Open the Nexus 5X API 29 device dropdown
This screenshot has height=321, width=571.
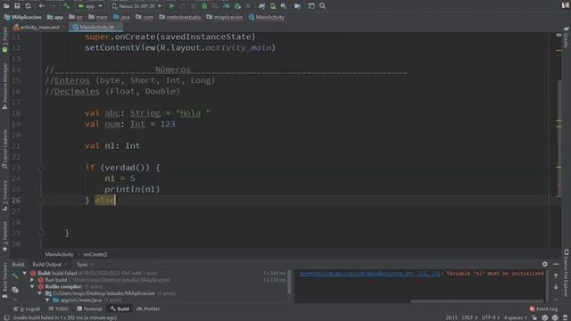(x=137, y=6)
